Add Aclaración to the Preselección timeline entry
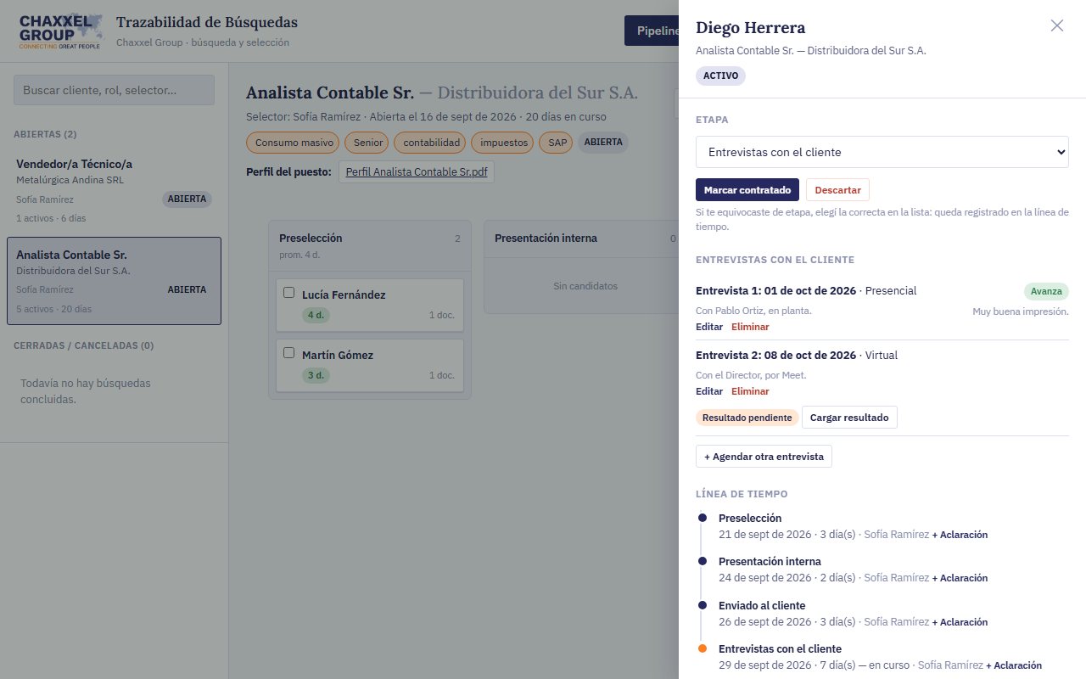Image resolution: width=1086 pixels, height=679 pixels. [x=960, y=535]
